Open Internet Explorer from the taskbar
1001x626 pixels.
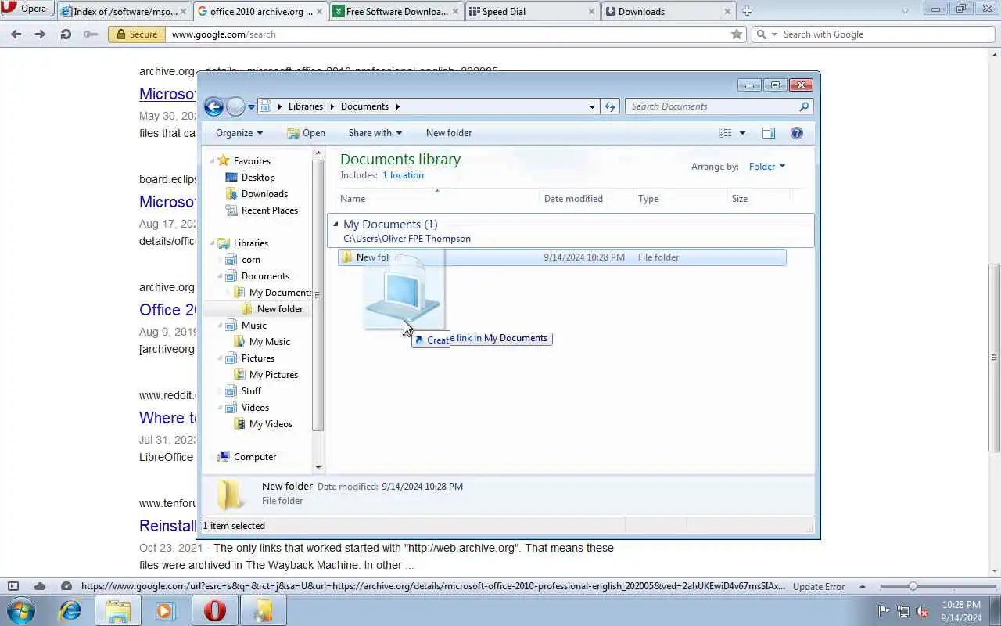tap(70, 610)
